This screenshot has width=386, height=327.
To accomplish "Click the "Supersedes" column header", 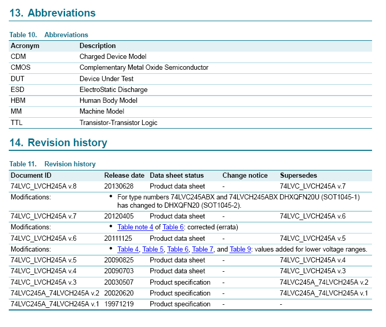I will coord(298,175).
